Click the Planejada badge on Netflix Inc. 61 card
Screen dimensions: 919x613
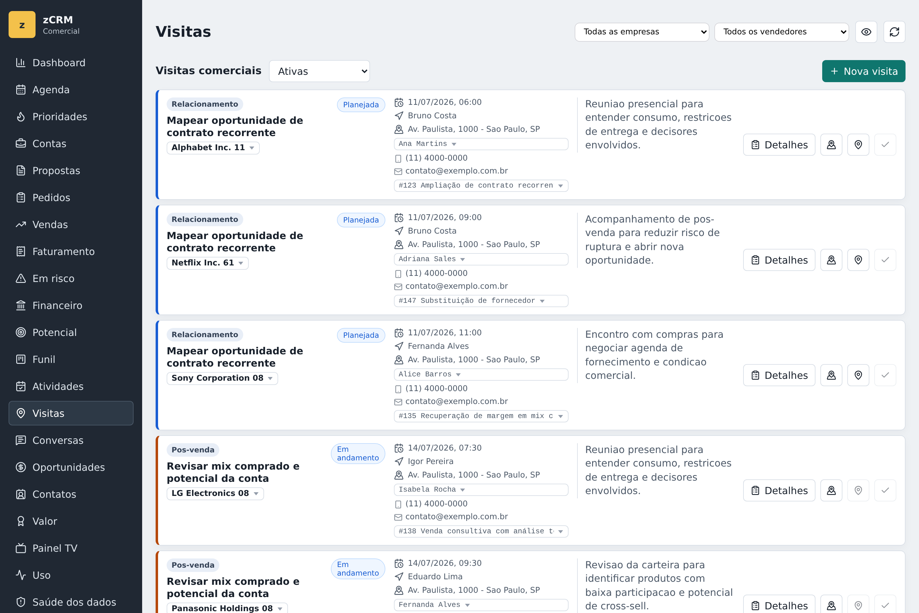pos(361,220)
